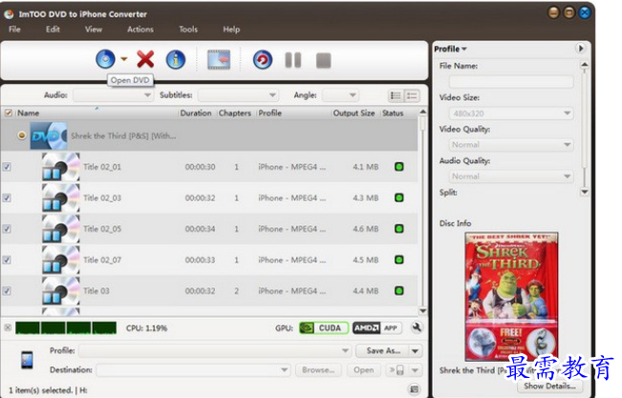Open the wrench settings icon
The height and width of the screenshot is (398, 622).
(x=417, y=327)
